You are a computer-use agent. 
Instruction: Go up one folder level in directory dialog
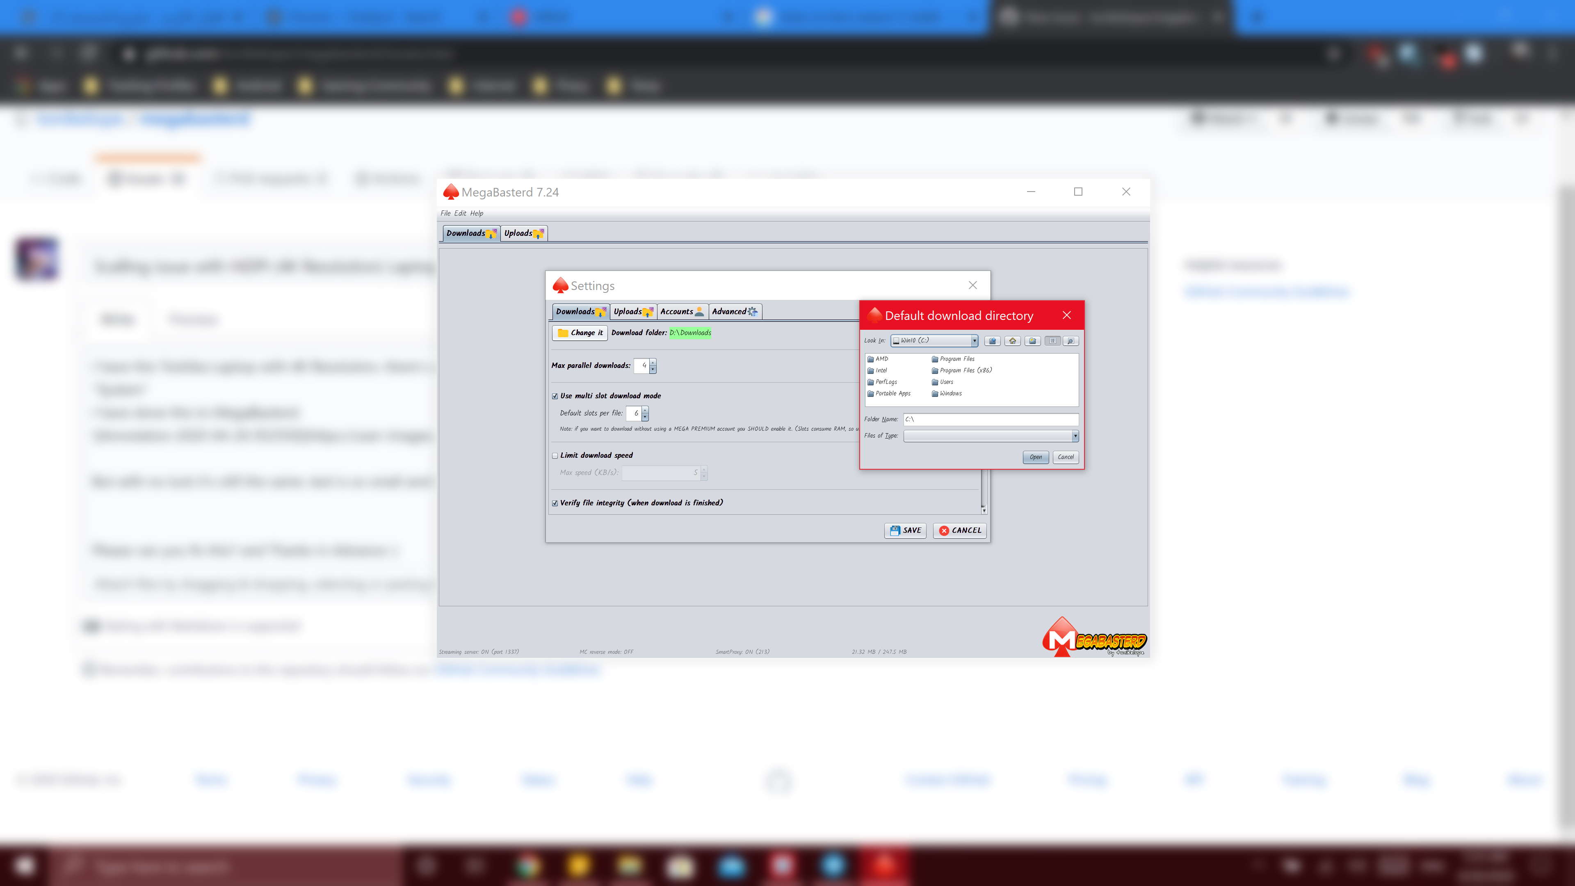992,340
